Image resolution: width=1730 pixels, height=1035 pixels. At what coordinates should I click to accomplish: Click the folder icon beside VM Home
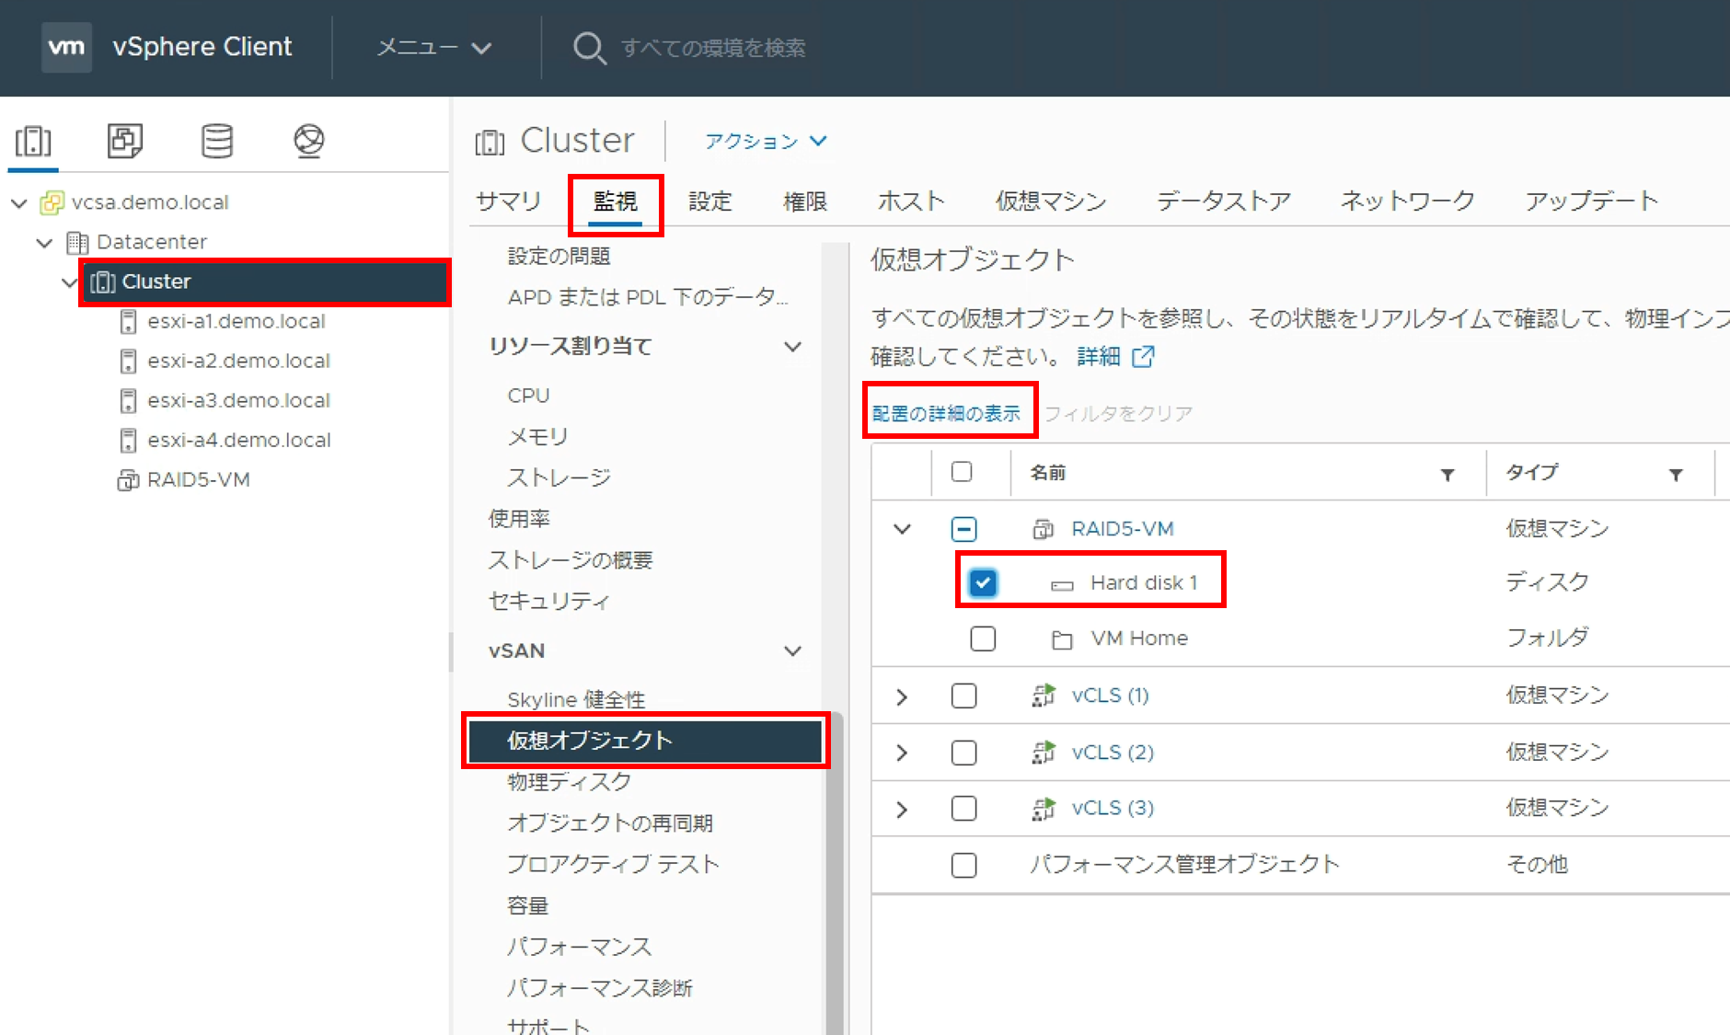pyautogui.click(x=1062, y=639)
